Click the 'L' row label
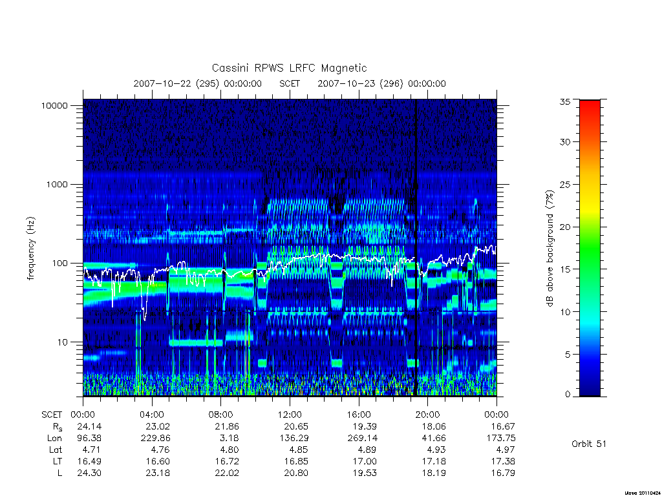 point(59,473)
